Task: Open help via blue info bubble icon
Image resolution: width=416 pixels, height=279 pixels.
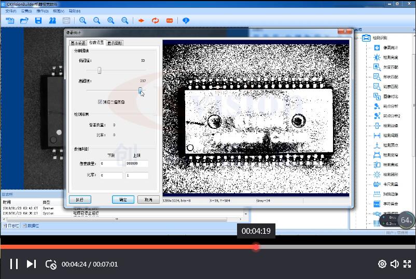Action: click(186, 20)
